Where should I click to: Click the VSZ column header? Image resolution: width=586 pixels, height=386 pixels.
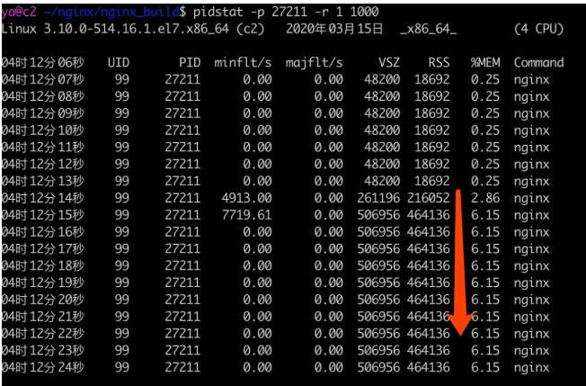coord(388,63)
